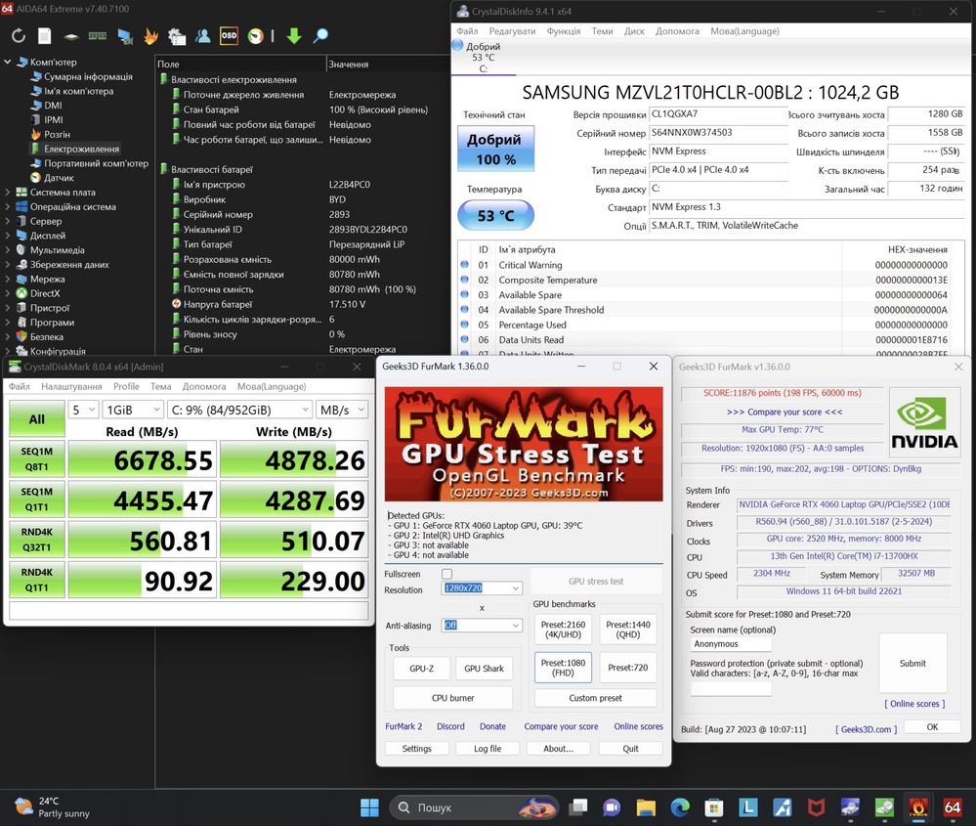Open Task View from the taskbar
The image size is (976, 826).
579,807
